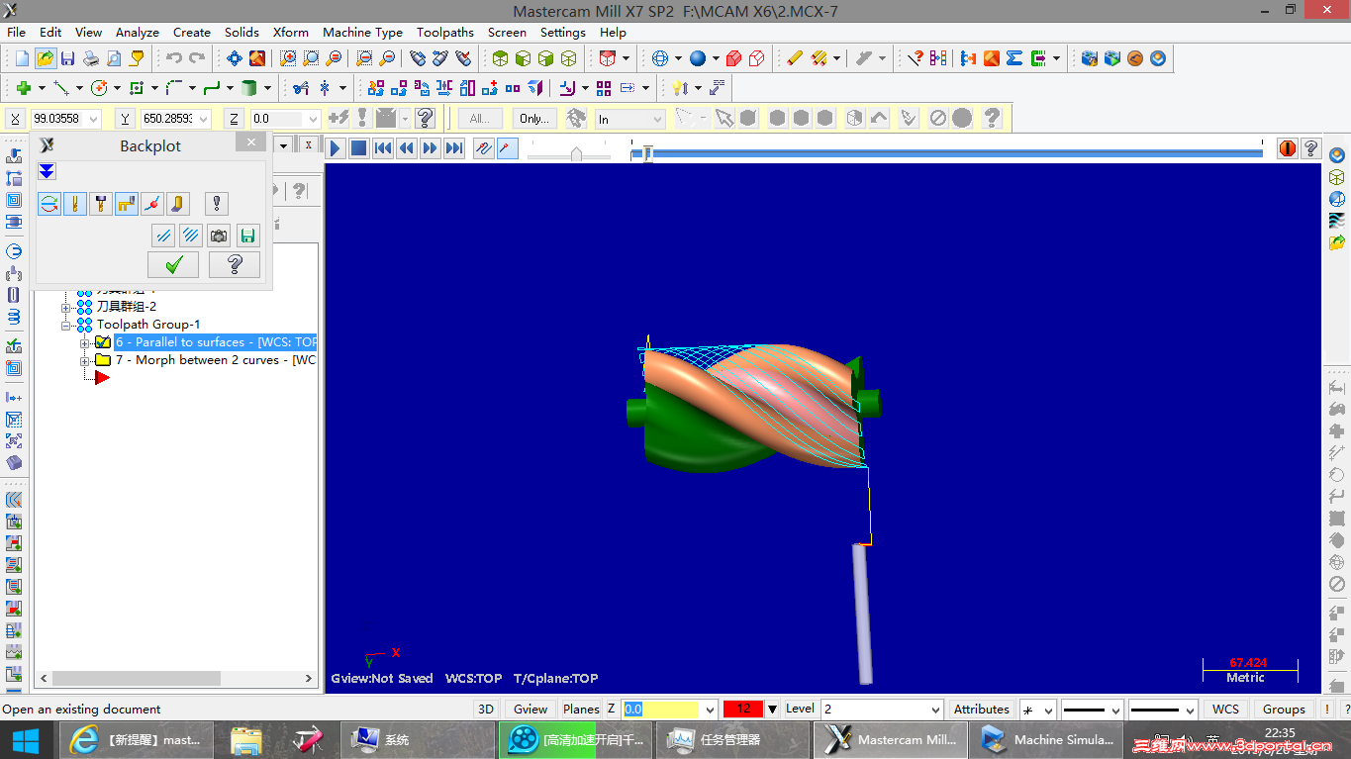Open the Solids menu

tap(241, 32)
